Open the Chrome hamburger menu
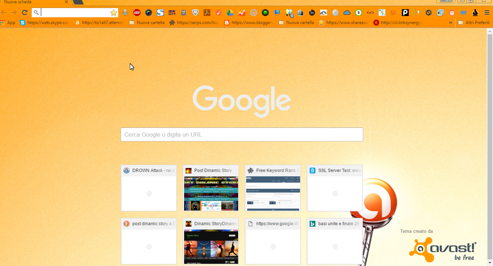 pos(487,13)
